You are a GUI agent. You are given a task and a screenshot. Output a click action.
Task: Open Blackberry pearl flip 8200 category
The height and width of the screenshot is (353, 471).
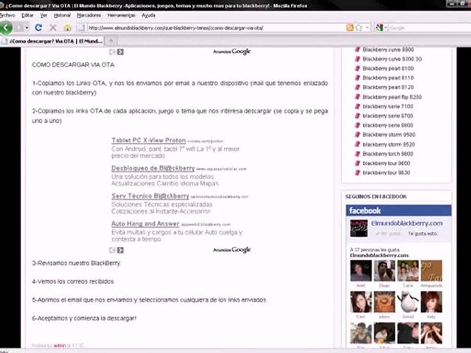392,97
